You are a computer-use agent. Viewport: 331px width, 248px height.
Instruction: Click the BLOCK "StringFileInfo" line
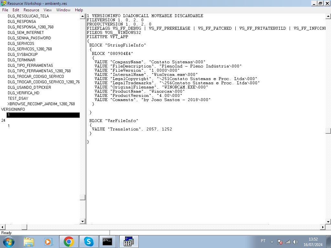coord(118,45)
